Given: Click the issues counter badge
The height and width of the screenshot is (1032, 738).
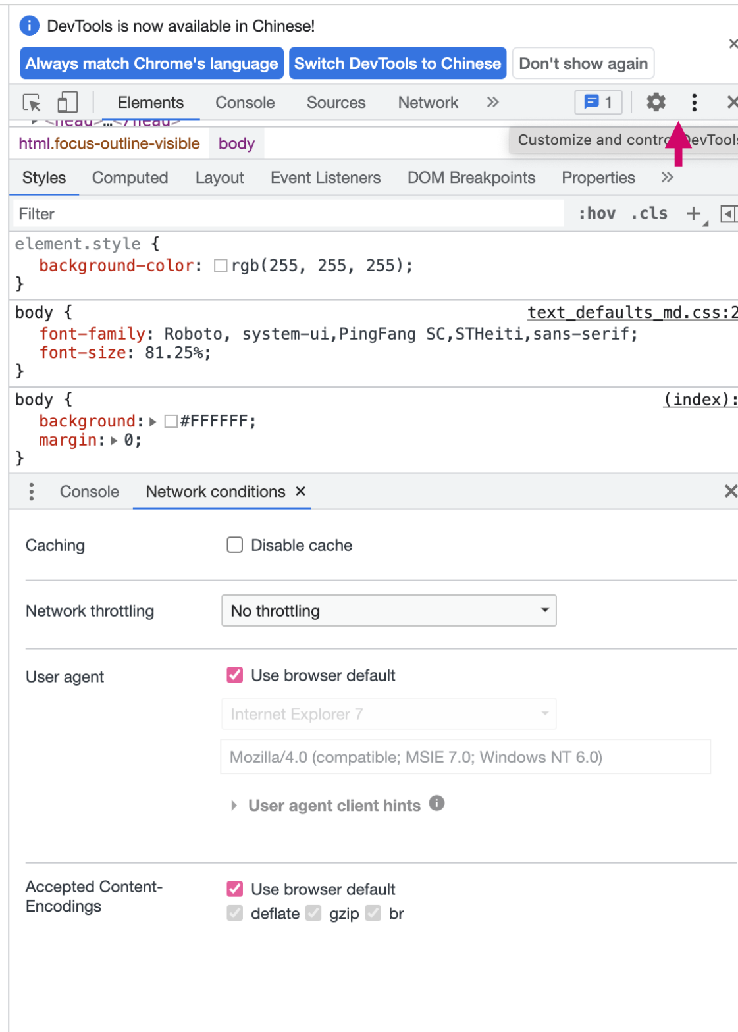Looking at the screenshot, I should pyautogui.click(x=598, y=102).
